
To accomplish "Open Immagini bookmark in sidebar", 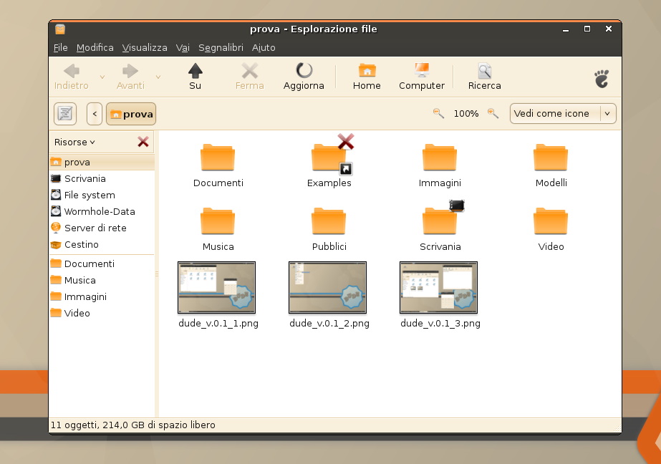I will (x=102, y=296).
